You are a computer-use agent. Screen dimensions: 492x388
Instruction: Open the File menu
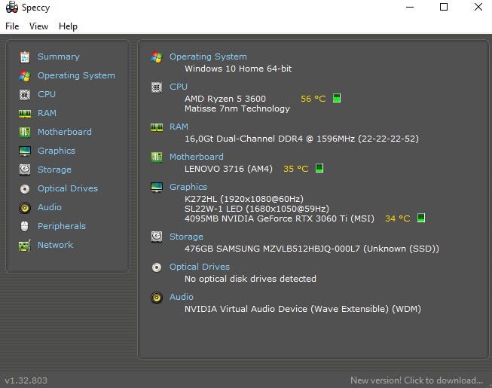tap(12, 26)
